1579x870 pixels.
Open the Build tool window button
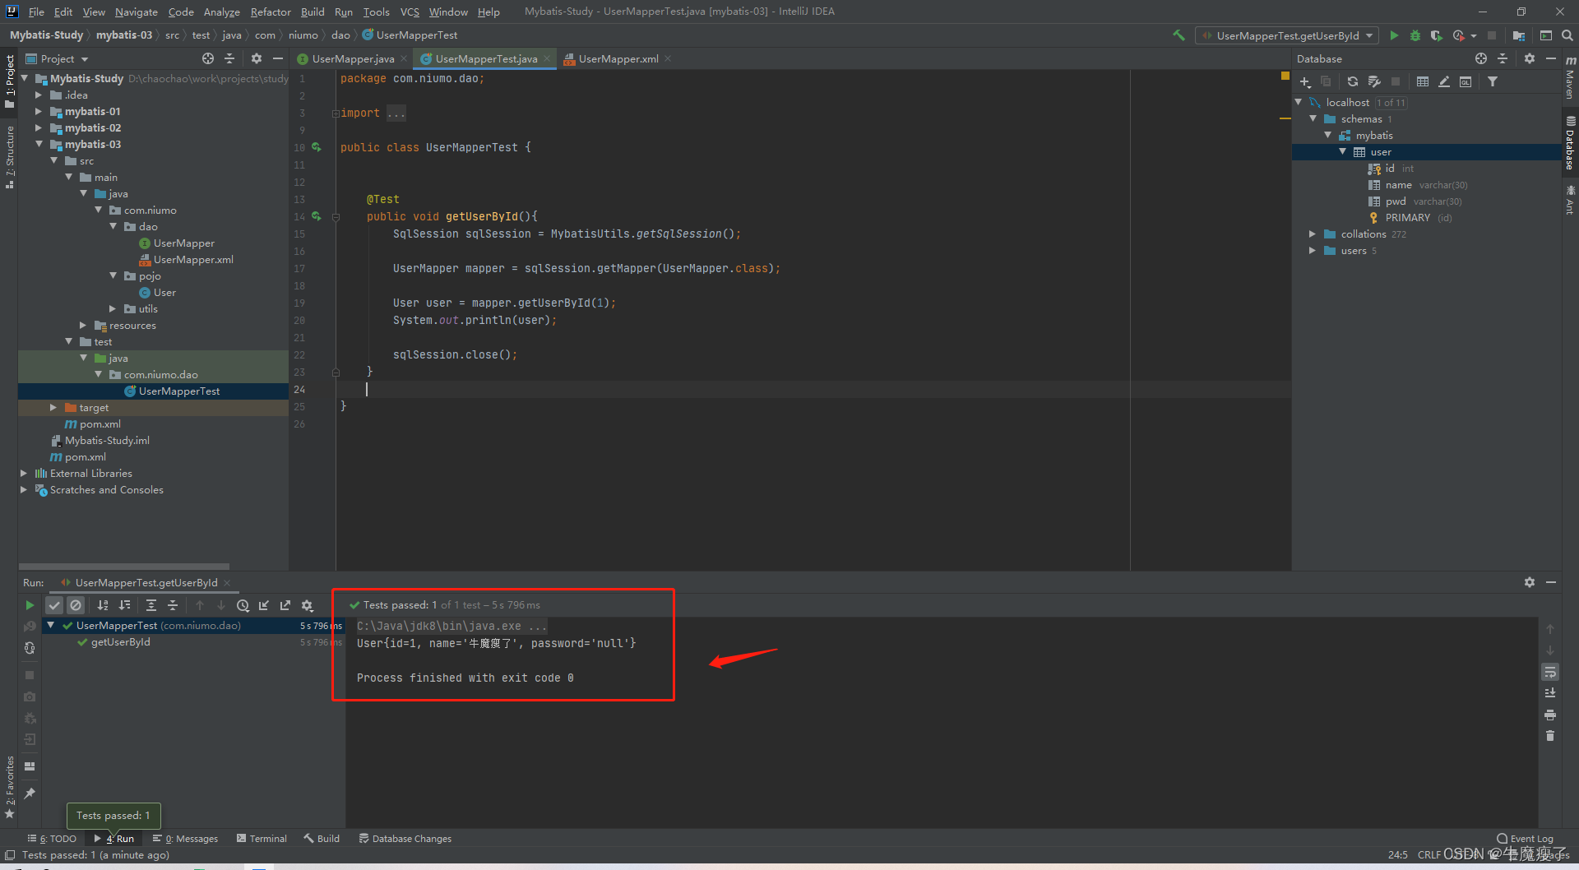[x=322, y=839]
